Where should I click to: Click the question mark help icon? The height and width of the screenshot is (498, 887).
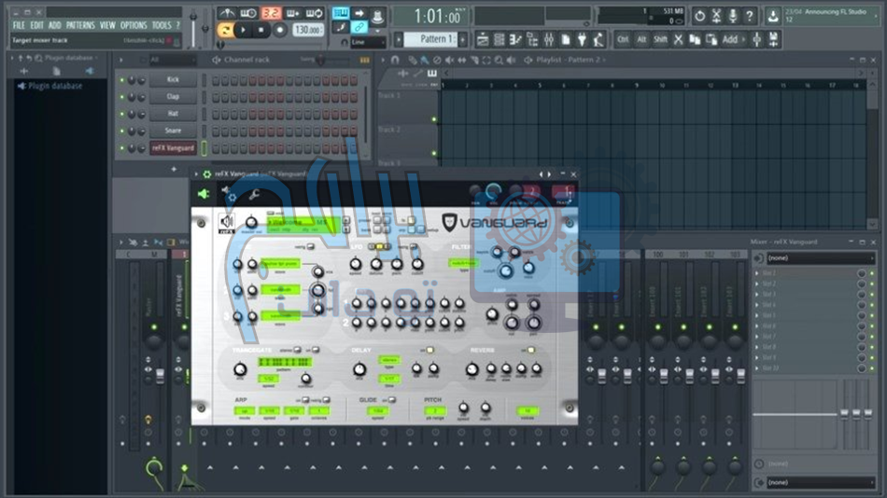coord(749,15)
